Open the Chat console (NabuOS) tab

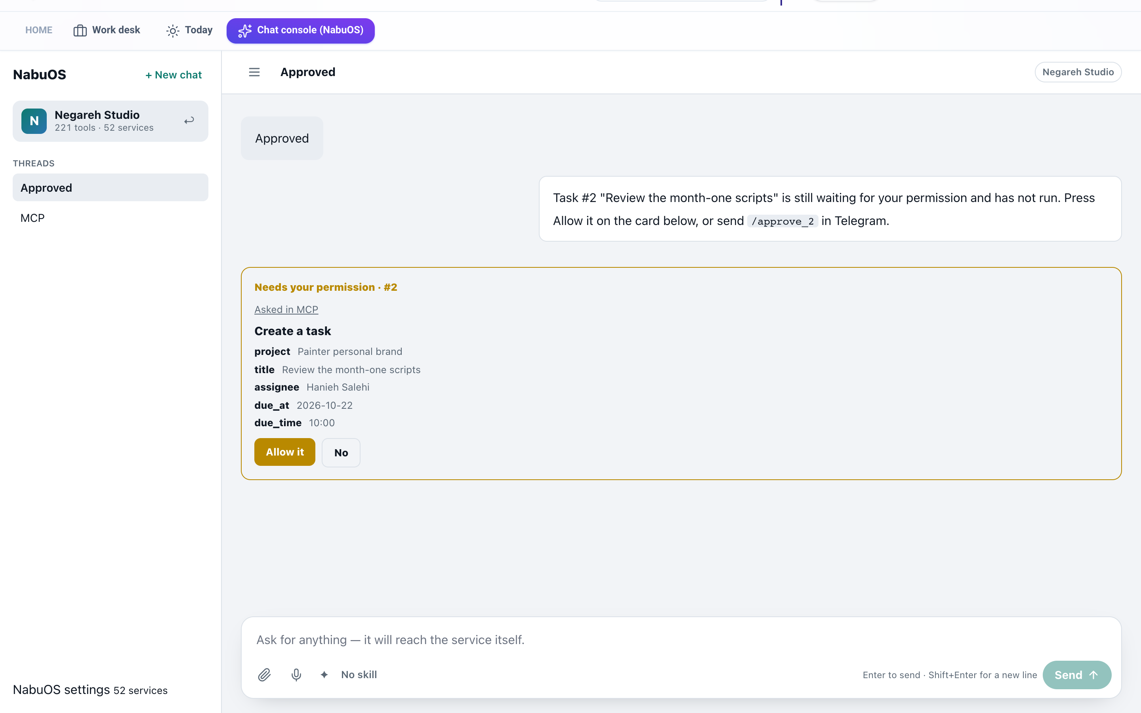tap(300, 31)
